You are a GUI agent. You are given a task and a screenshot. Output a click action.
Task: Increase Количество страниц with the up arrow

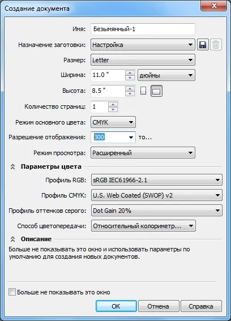click(113, 104)
